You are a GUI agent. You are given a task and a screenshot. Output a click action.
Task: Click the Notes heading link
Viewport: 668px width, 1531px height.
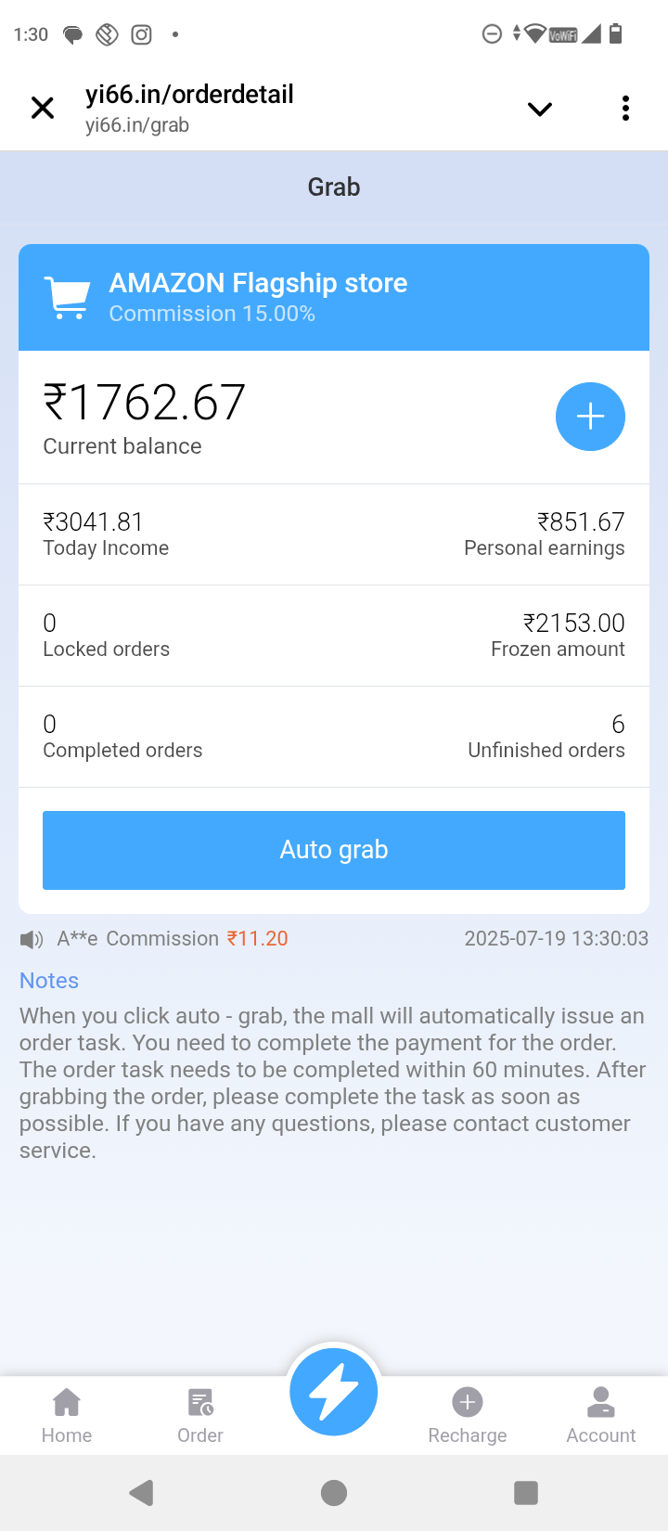[49, 981]
